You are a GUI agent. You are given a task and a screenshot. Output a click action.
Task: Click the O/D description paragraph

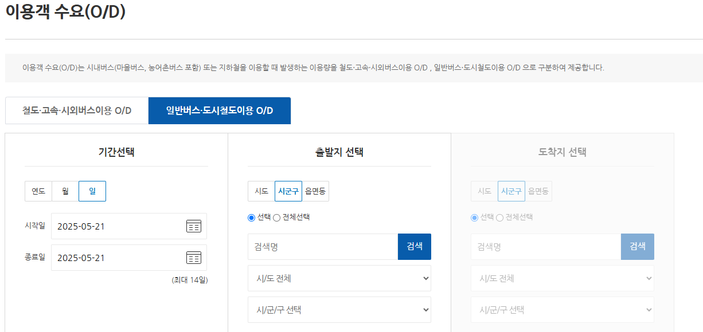coord(313,68)
